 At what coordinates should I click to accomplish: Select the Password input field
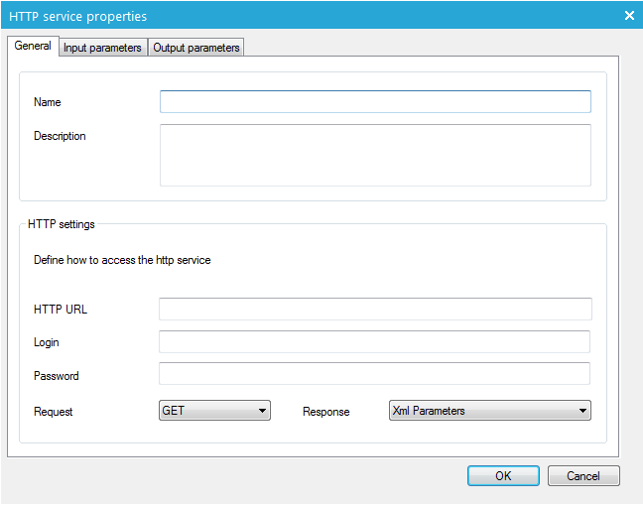375,374
